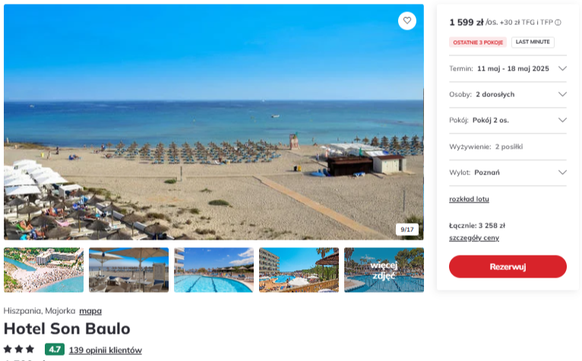Click the Last Minute badge
The image size is (582, 361).
(533, 42)
